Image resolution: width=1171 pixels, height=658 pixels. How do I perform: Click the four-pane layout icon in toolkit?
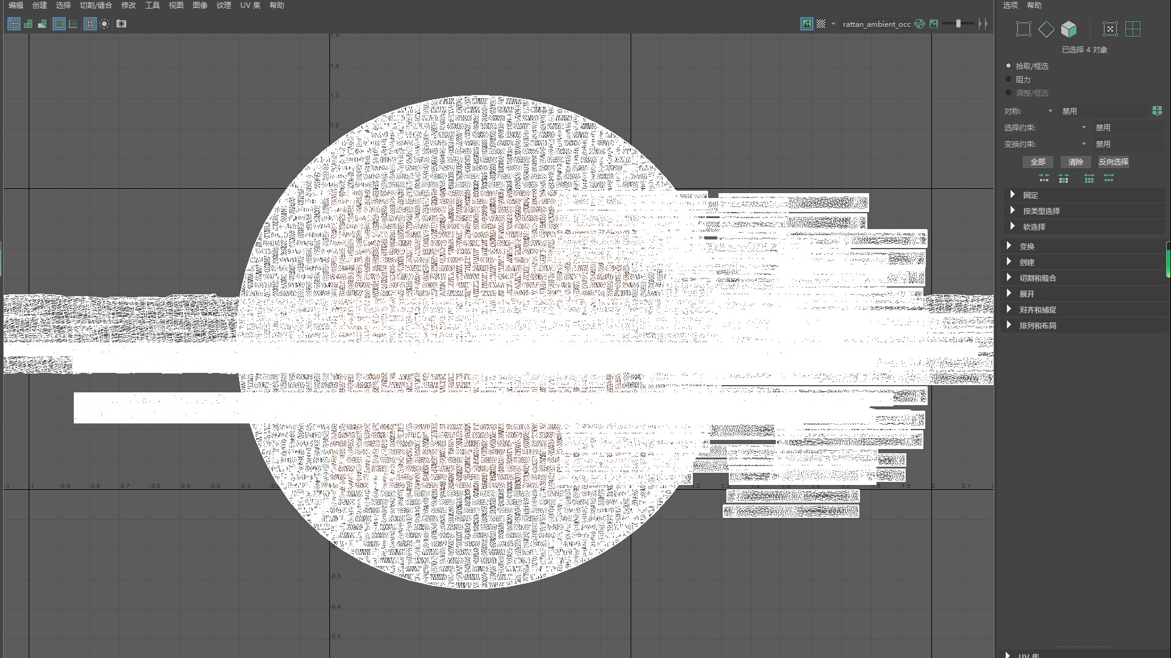click(x=1133, y=29)
